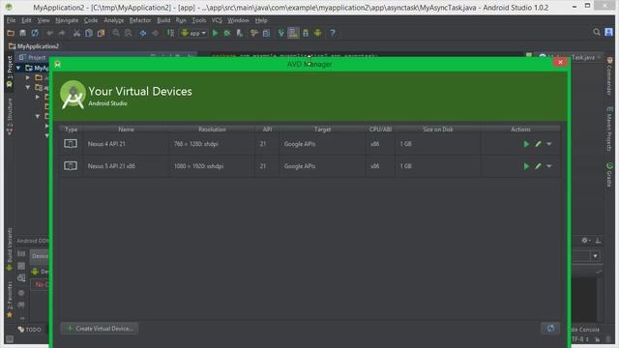
Task: Collapse the MyApplication2 root tree node
Action: click(x=18, y=68)
